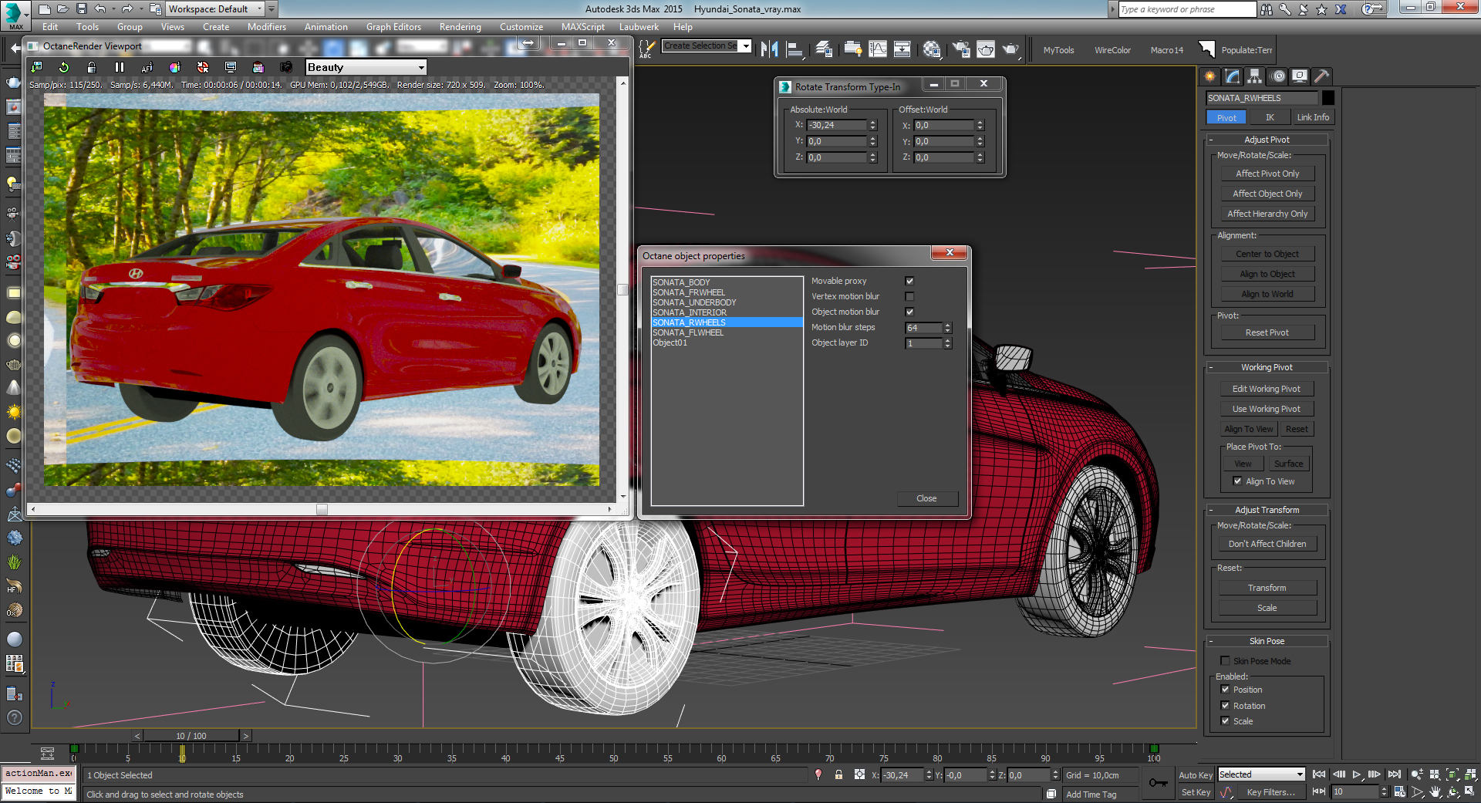
Task: Toggle selection lock padlock in status bar
Action: (838, 775)
